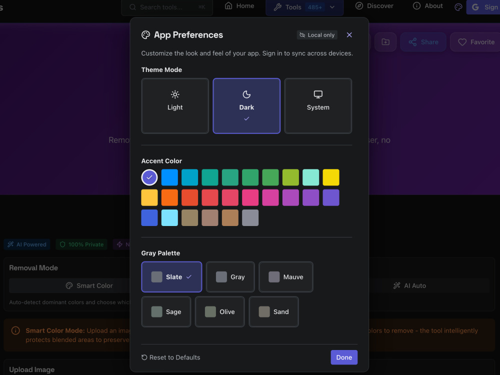Click the Light mode sun icon
The width and height of the screenshot is (500, 375).
pos(175,94)
